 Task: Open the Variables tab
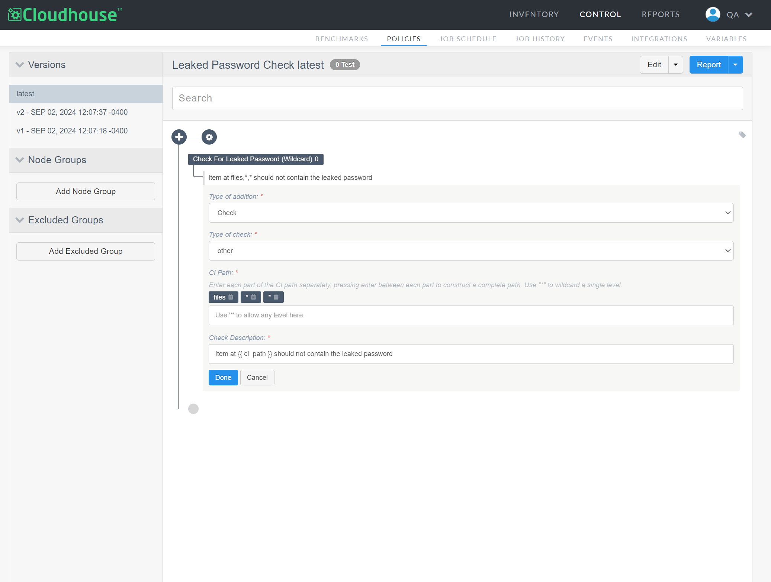coord(726,39)
